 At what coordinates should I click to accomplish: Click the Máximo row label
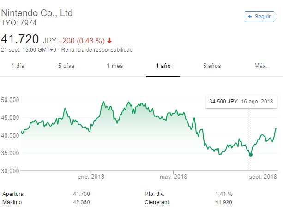pos(12,203)
